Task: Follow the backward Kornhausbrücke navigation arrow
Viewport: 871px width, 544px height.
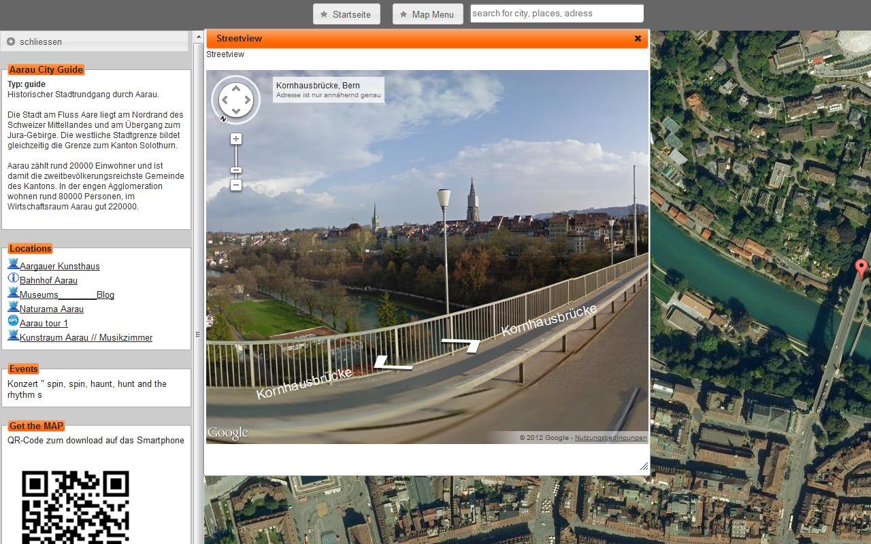Action: point(393,363)
